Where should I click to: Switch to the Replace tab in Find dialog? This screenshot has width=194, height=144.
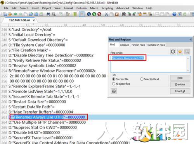click(x=124, y=45)
